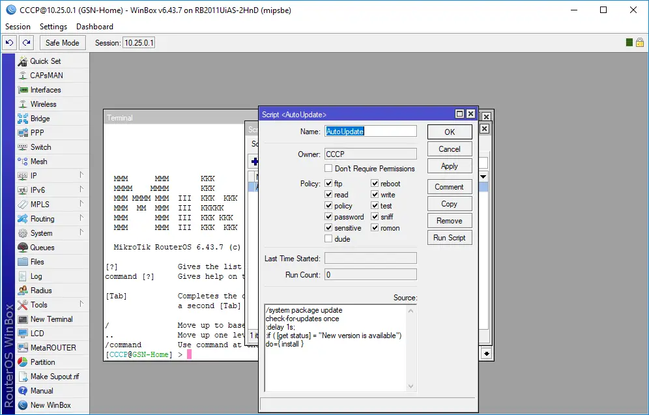This screenshot has width=649, height=415.
Task: Click the Source area scroll down arrow
Action: point(411,386)
